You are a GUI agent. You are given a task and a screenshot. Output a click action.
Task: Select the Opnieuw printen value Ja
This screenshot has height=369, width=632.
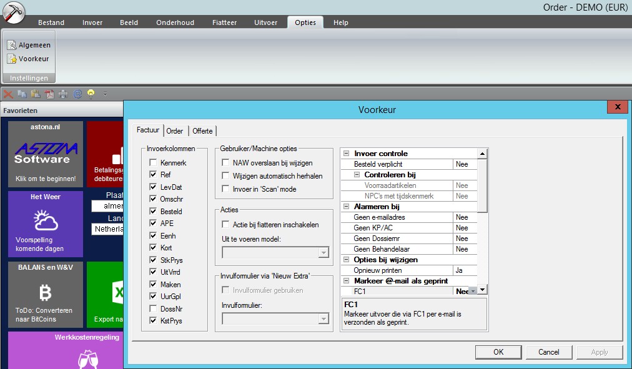tap(465, 270)
